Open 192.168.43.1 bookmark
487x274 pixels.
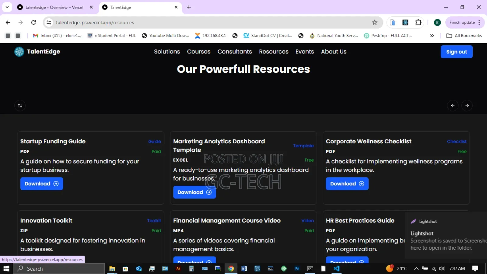(211, 36)
